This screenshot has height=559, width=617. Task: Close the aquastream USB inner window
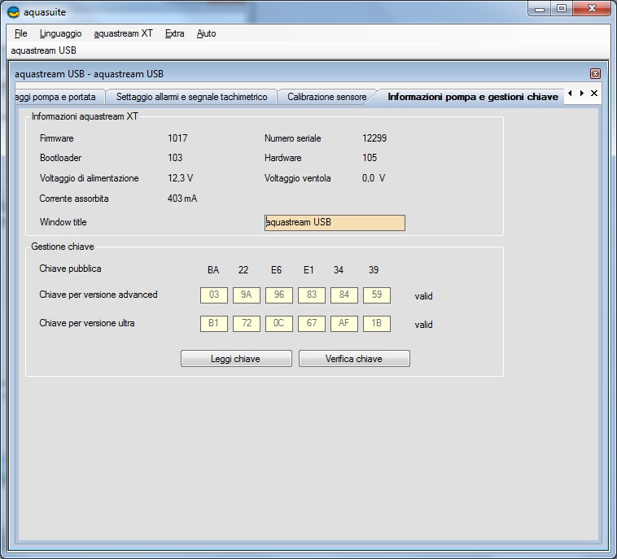(x=595, y=73)
